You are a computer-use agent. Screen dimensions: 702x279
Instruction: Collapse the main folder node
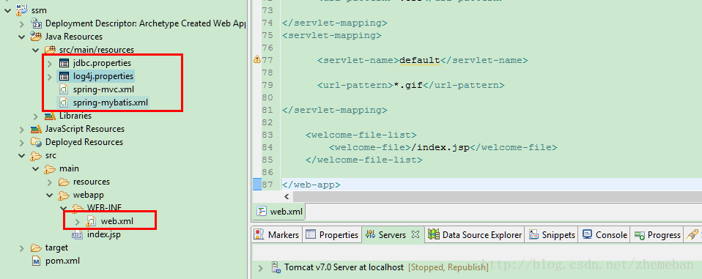point(35,168)
